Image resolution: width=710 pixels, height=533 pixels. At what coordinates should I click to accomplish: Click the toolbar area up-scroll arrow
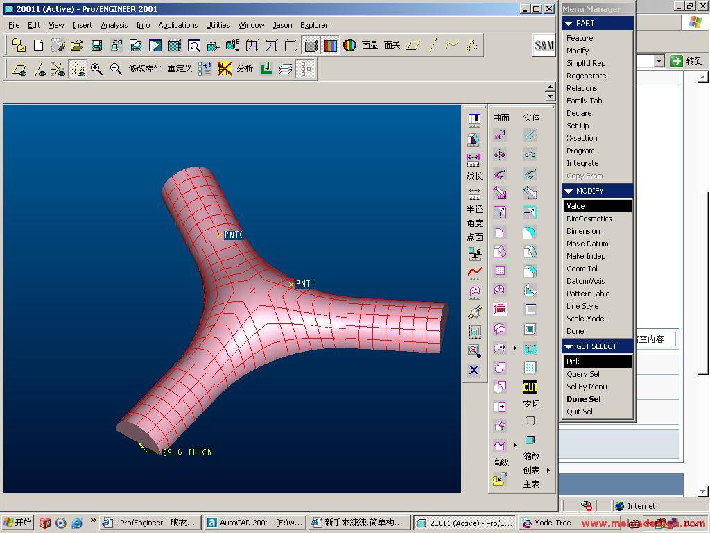coord(550,87)
